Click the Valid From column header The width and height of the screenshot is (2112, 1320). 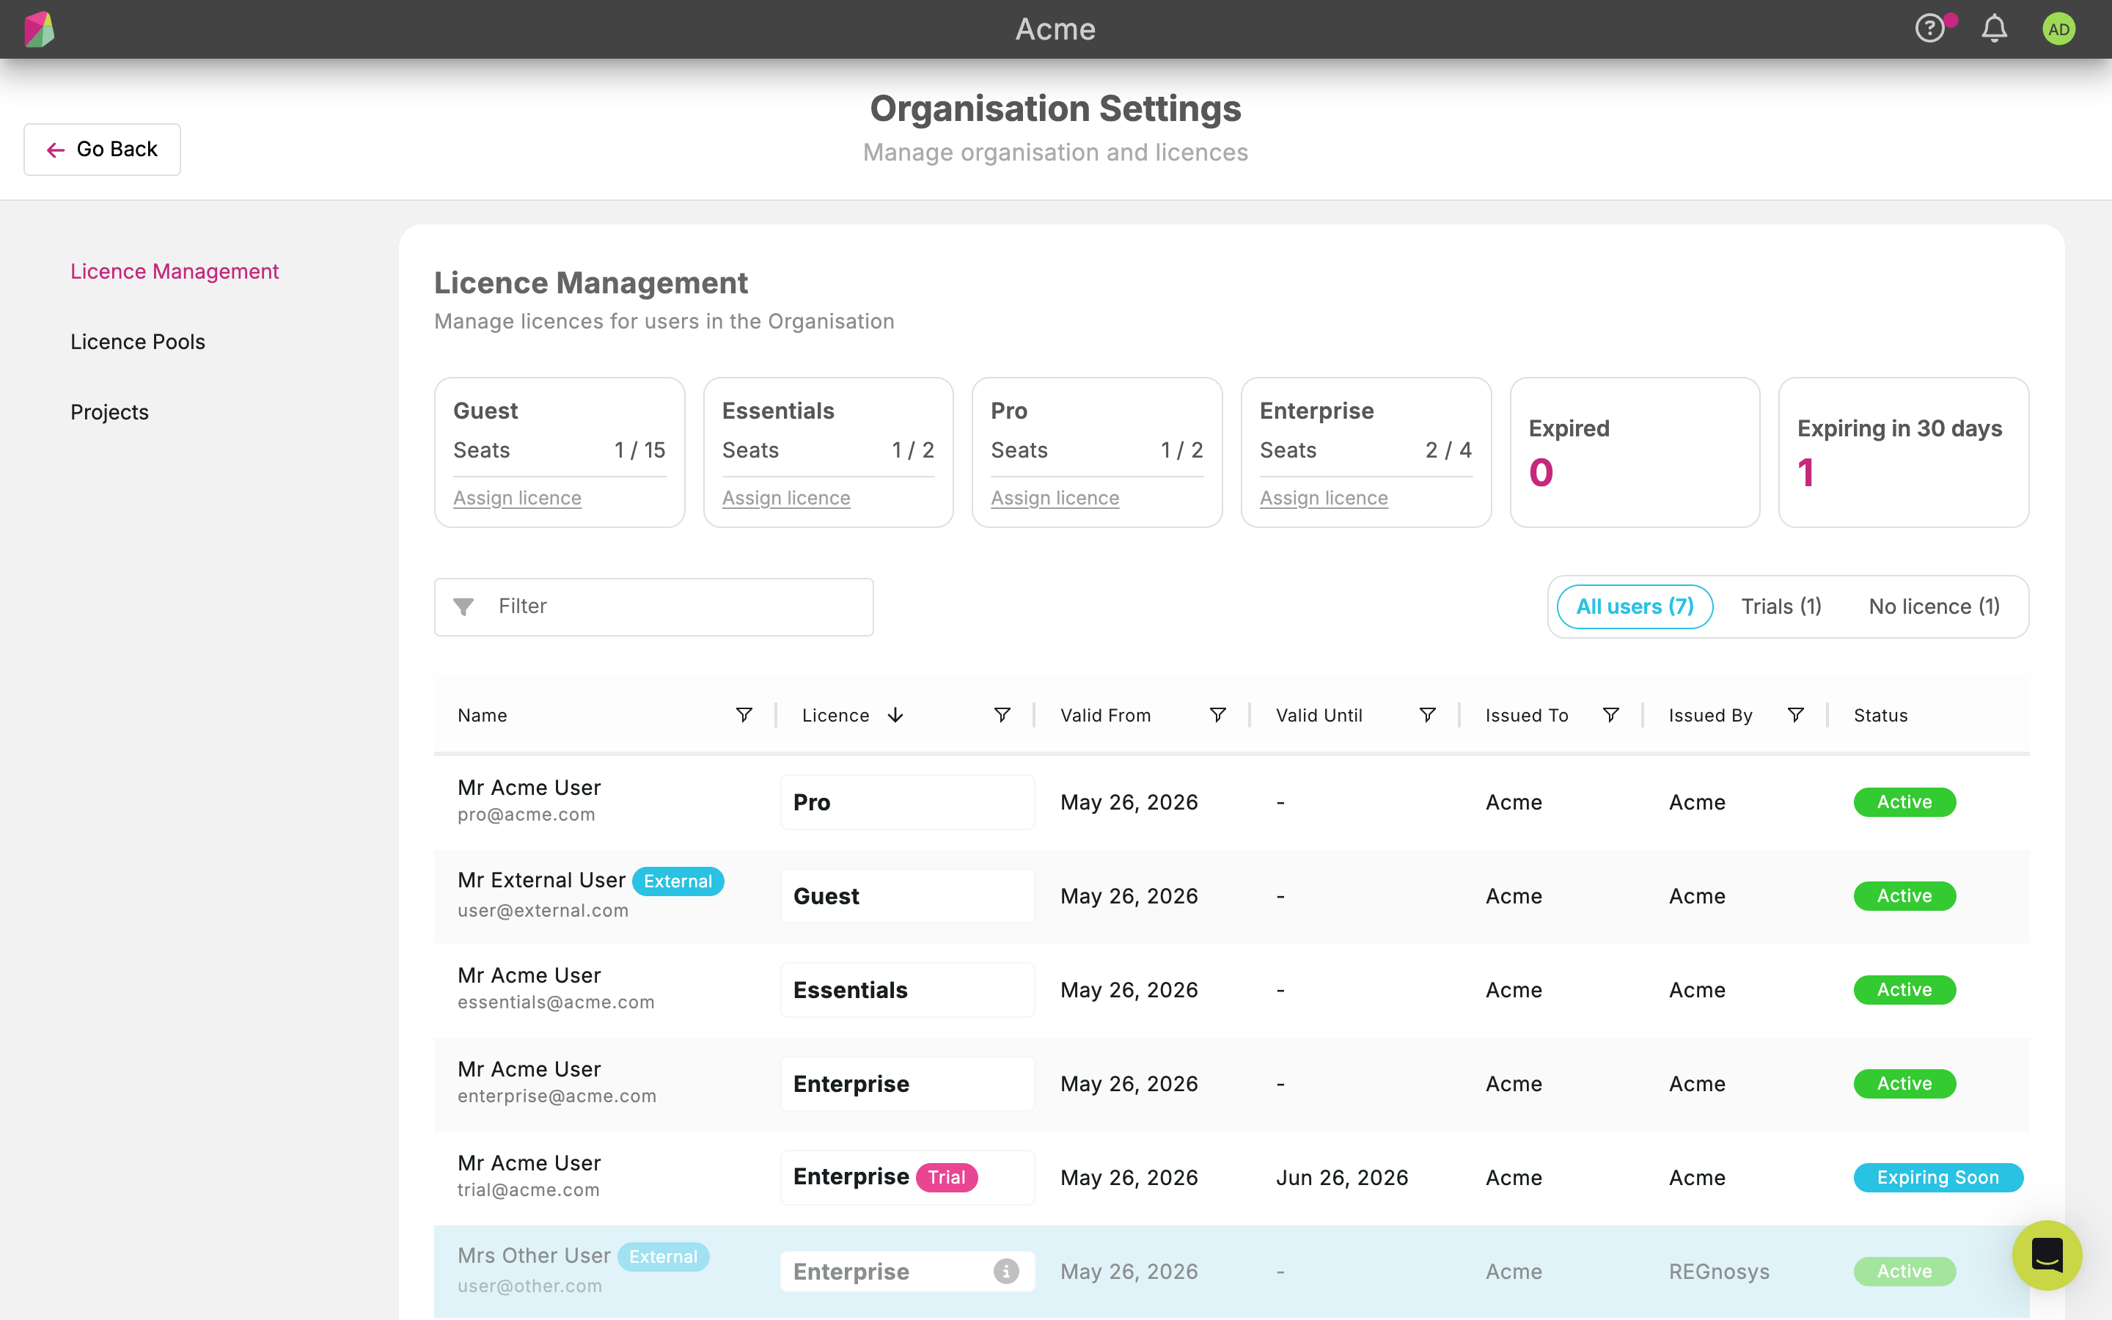point(1105,715)
